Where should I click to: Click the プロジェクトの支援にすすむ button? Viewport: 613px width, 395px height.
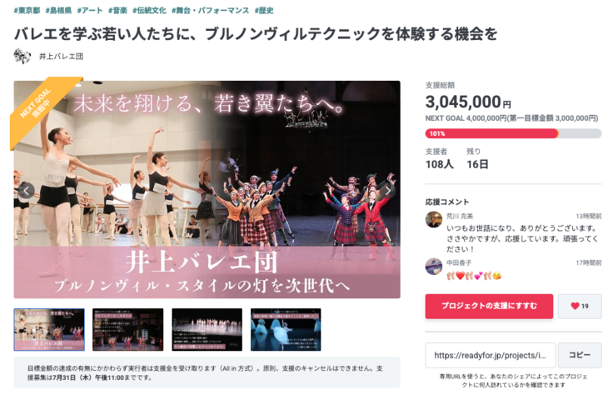[x=489, y=306]
